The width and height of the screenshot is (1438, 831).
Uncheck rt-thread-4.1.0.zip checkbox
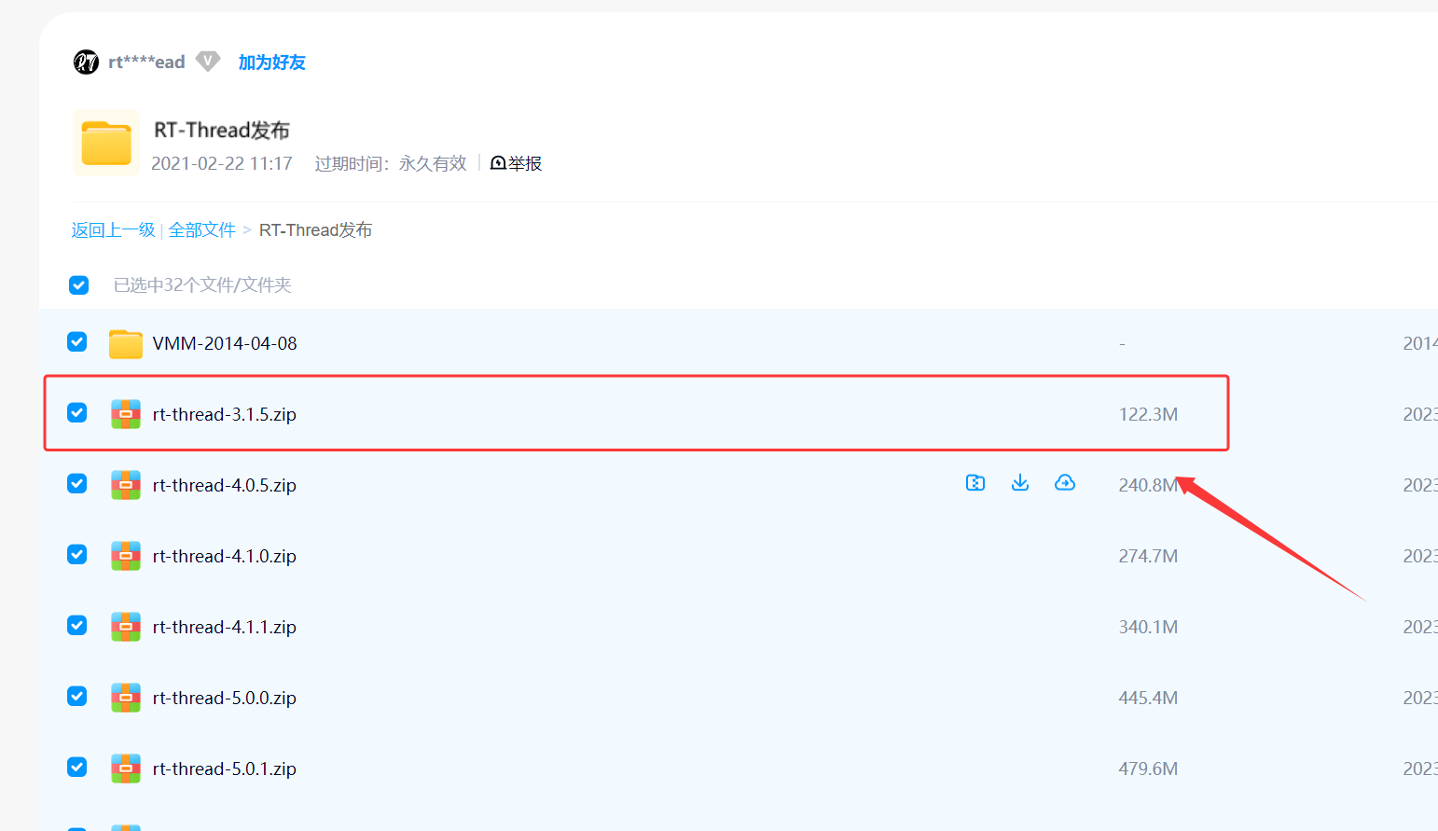[77, 555]
